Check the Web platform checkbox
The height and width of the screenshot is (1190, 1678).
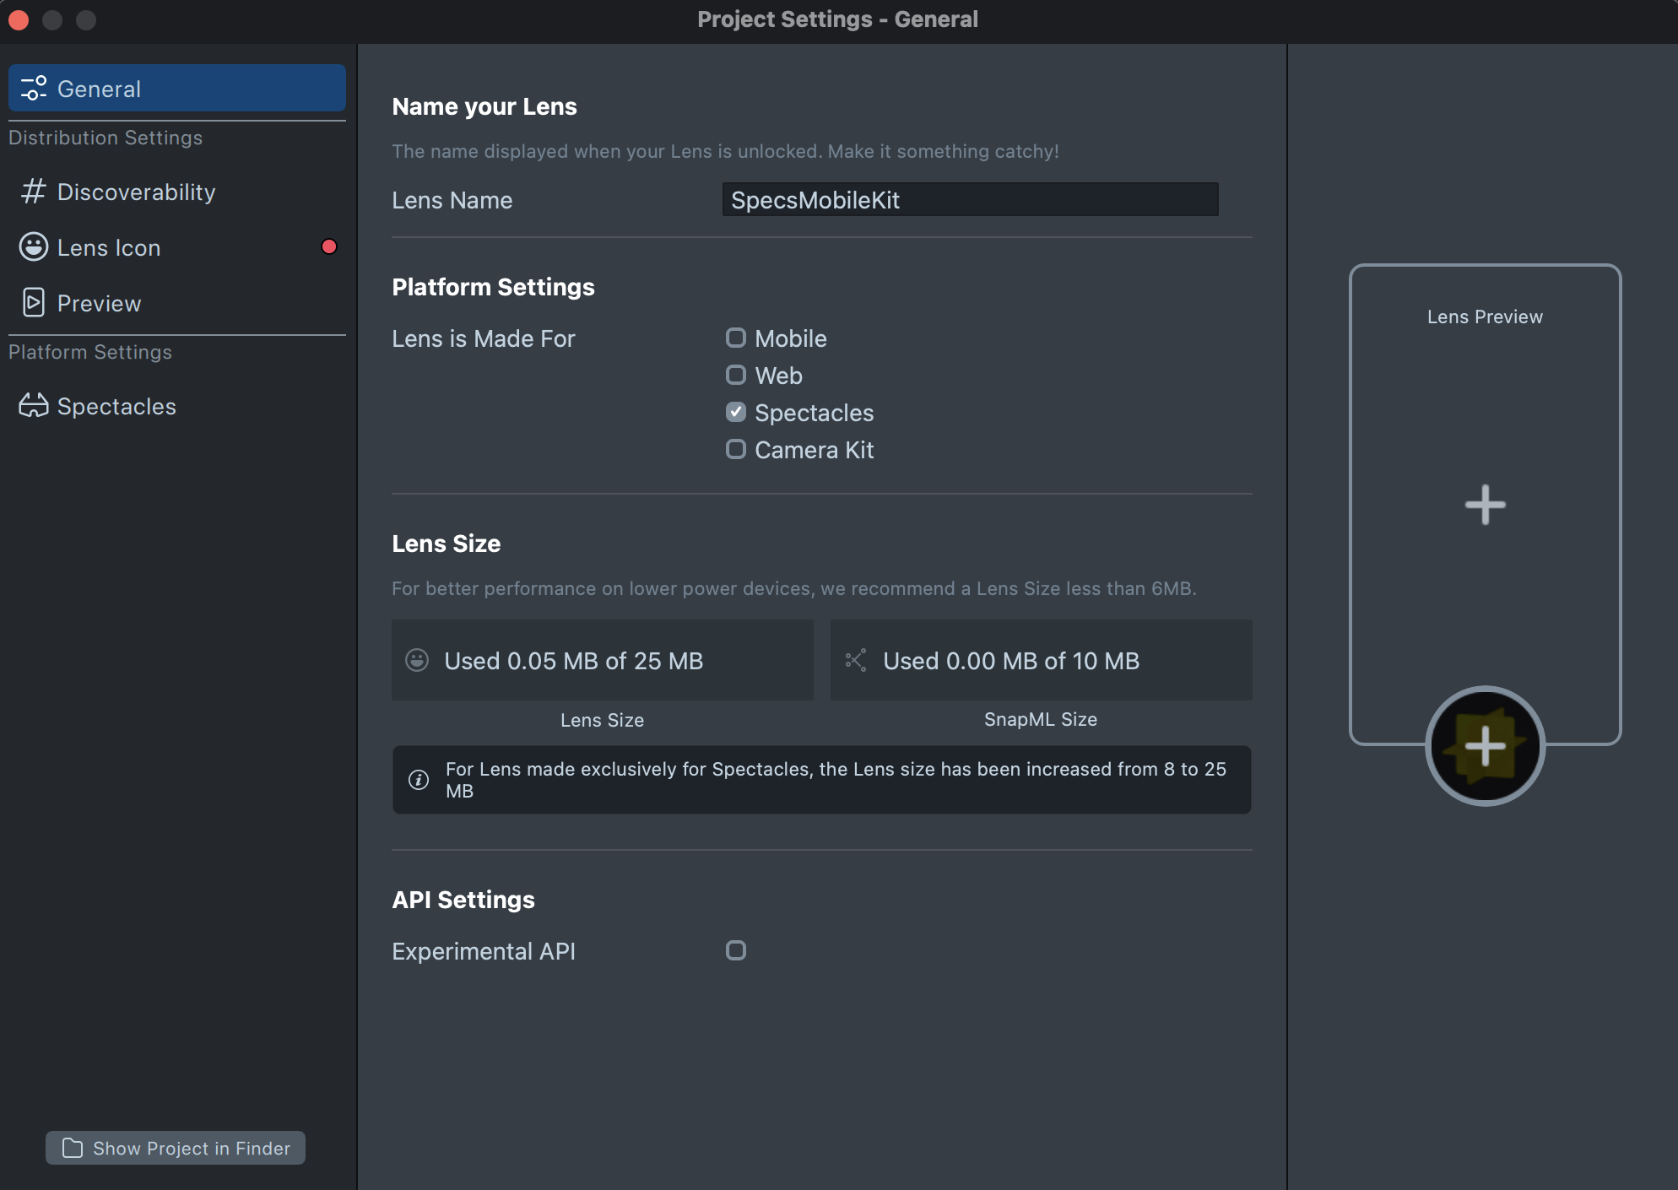pos(736,375)
